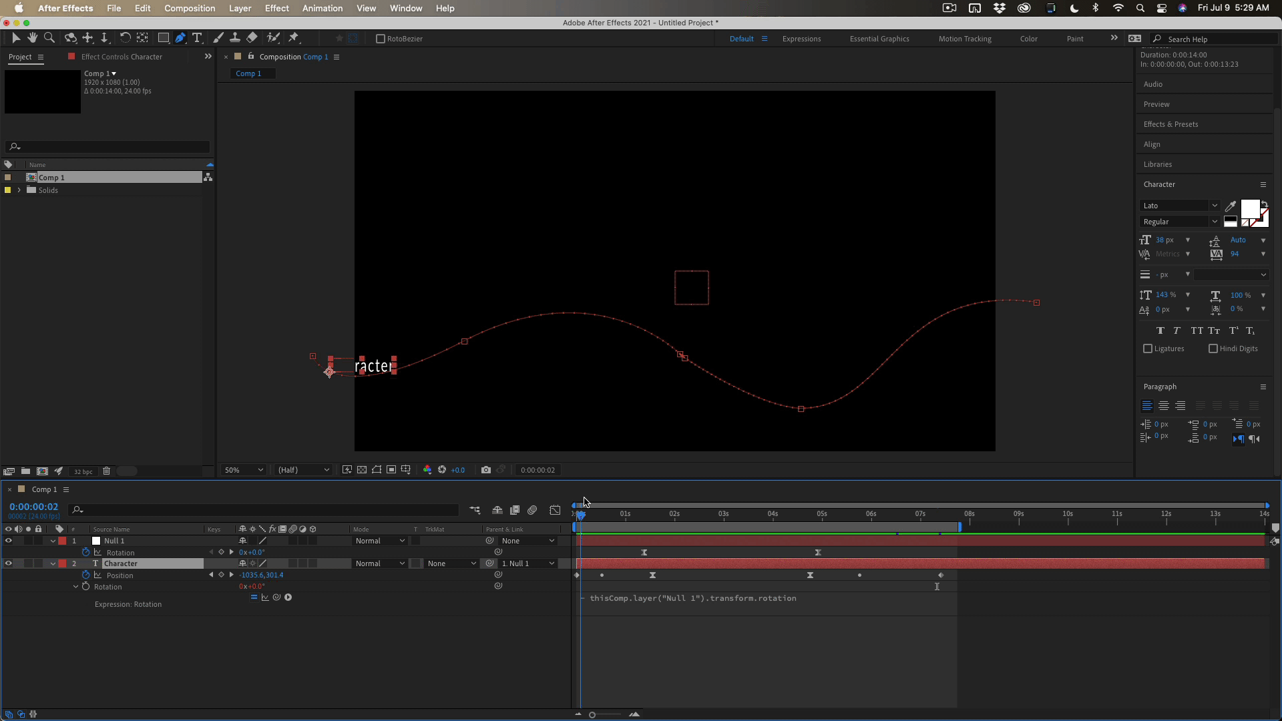Click the snapshot camera icon
Image resolution: width=1282 pixels, height=721 pixels.
(485, 470)
